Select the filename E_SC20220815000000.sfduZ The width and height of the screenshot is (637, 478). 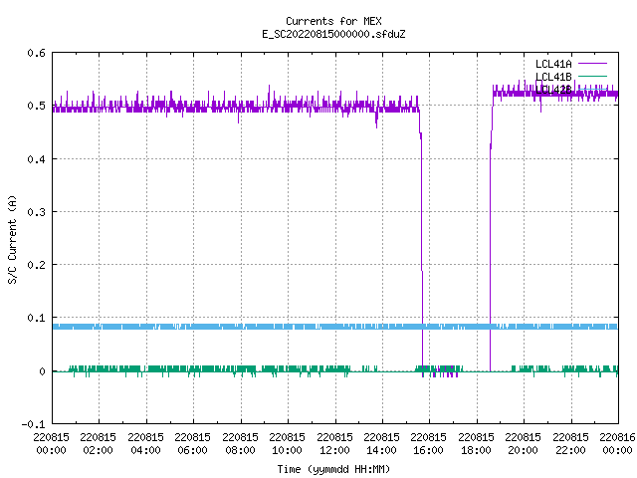(333, 34)
